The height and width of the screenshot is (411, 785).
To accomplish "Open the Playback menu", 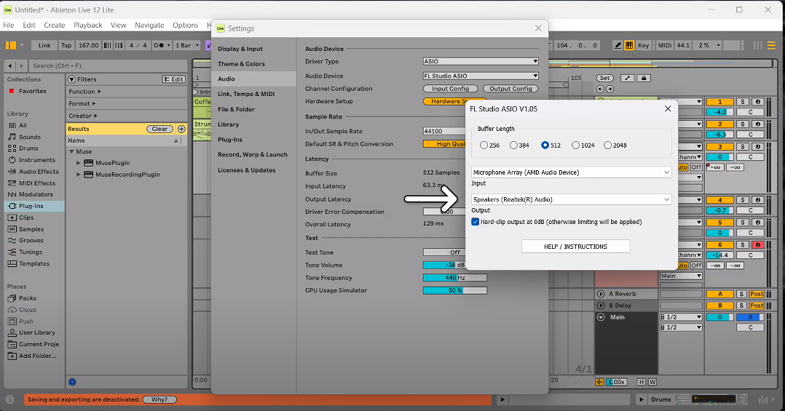I will tap(87, 25).
